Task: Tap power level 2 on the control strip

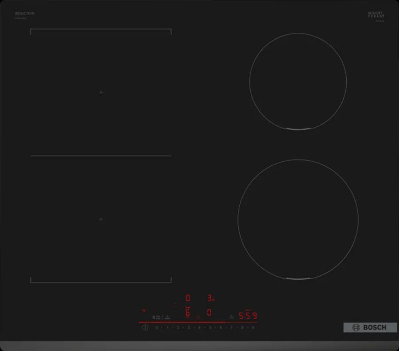Action: tap(178, 328)
